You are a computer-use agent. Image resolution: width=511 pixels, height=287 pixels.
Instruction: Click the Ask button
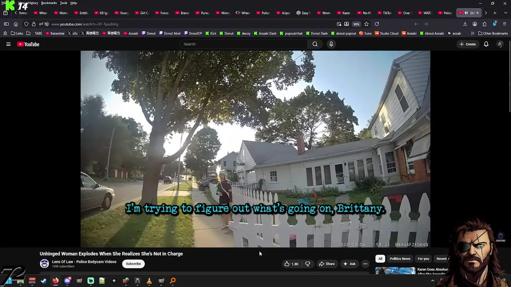(x=349, y=264)
